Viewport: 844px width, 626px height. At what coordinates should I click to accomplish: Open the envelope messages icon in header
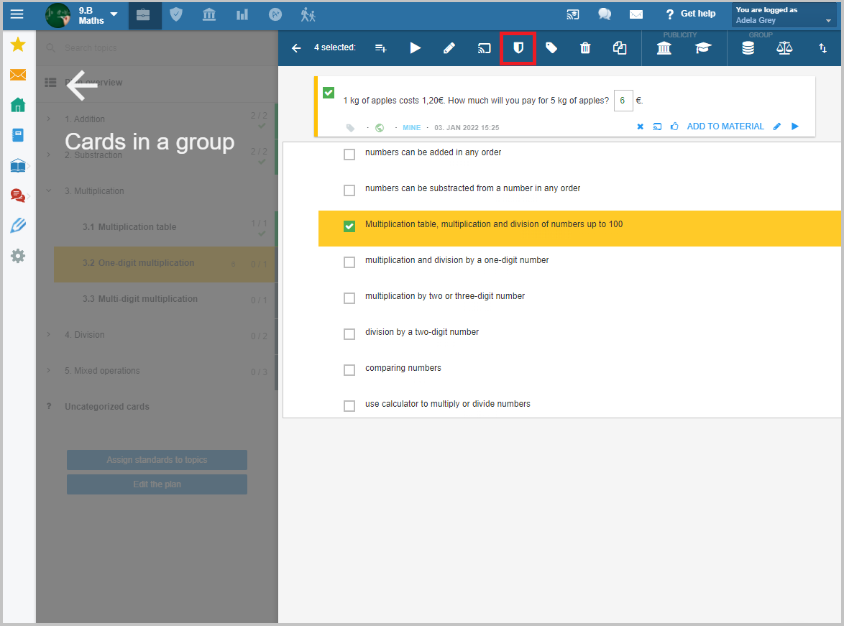point(636,14)
